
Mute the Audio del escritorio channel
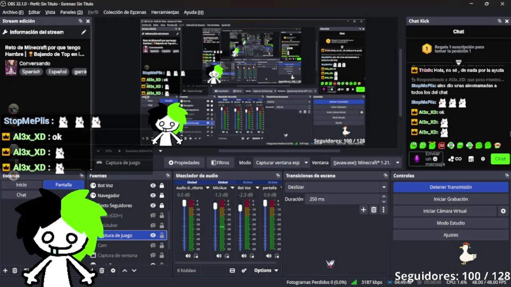click(x=188, y=256)
